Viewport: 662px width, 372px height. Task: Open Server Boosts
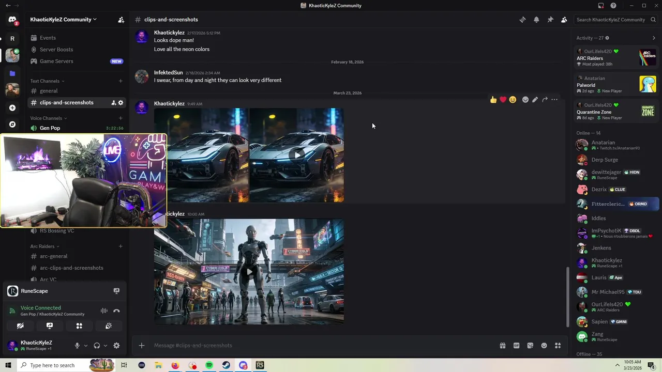[77, 50]
